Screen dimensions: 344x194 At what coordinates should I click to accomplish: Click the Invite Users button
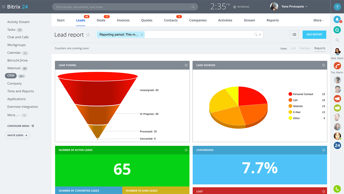click(x=17, y=135)
